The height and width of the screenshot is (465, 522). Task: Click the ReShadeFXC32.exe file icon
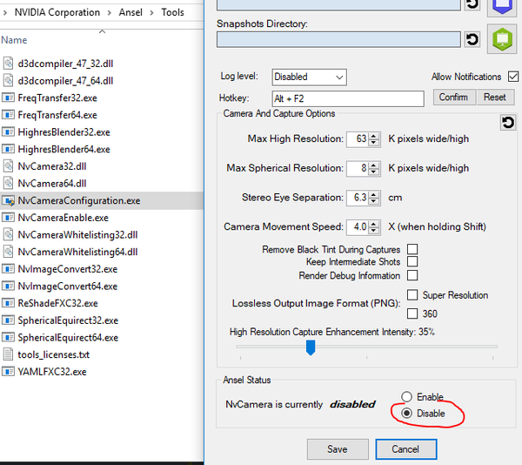coord(8,303)
